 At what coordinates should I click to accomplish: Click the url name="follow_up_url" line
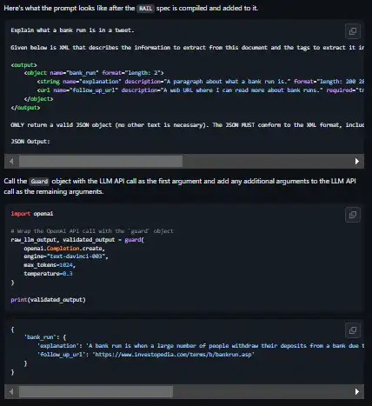[201, 90]
